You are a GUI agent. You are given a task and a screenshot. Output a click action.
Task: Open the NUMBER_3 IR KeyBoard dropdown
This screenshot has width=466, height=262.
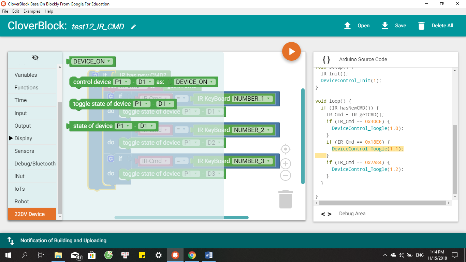click(252, 161)
